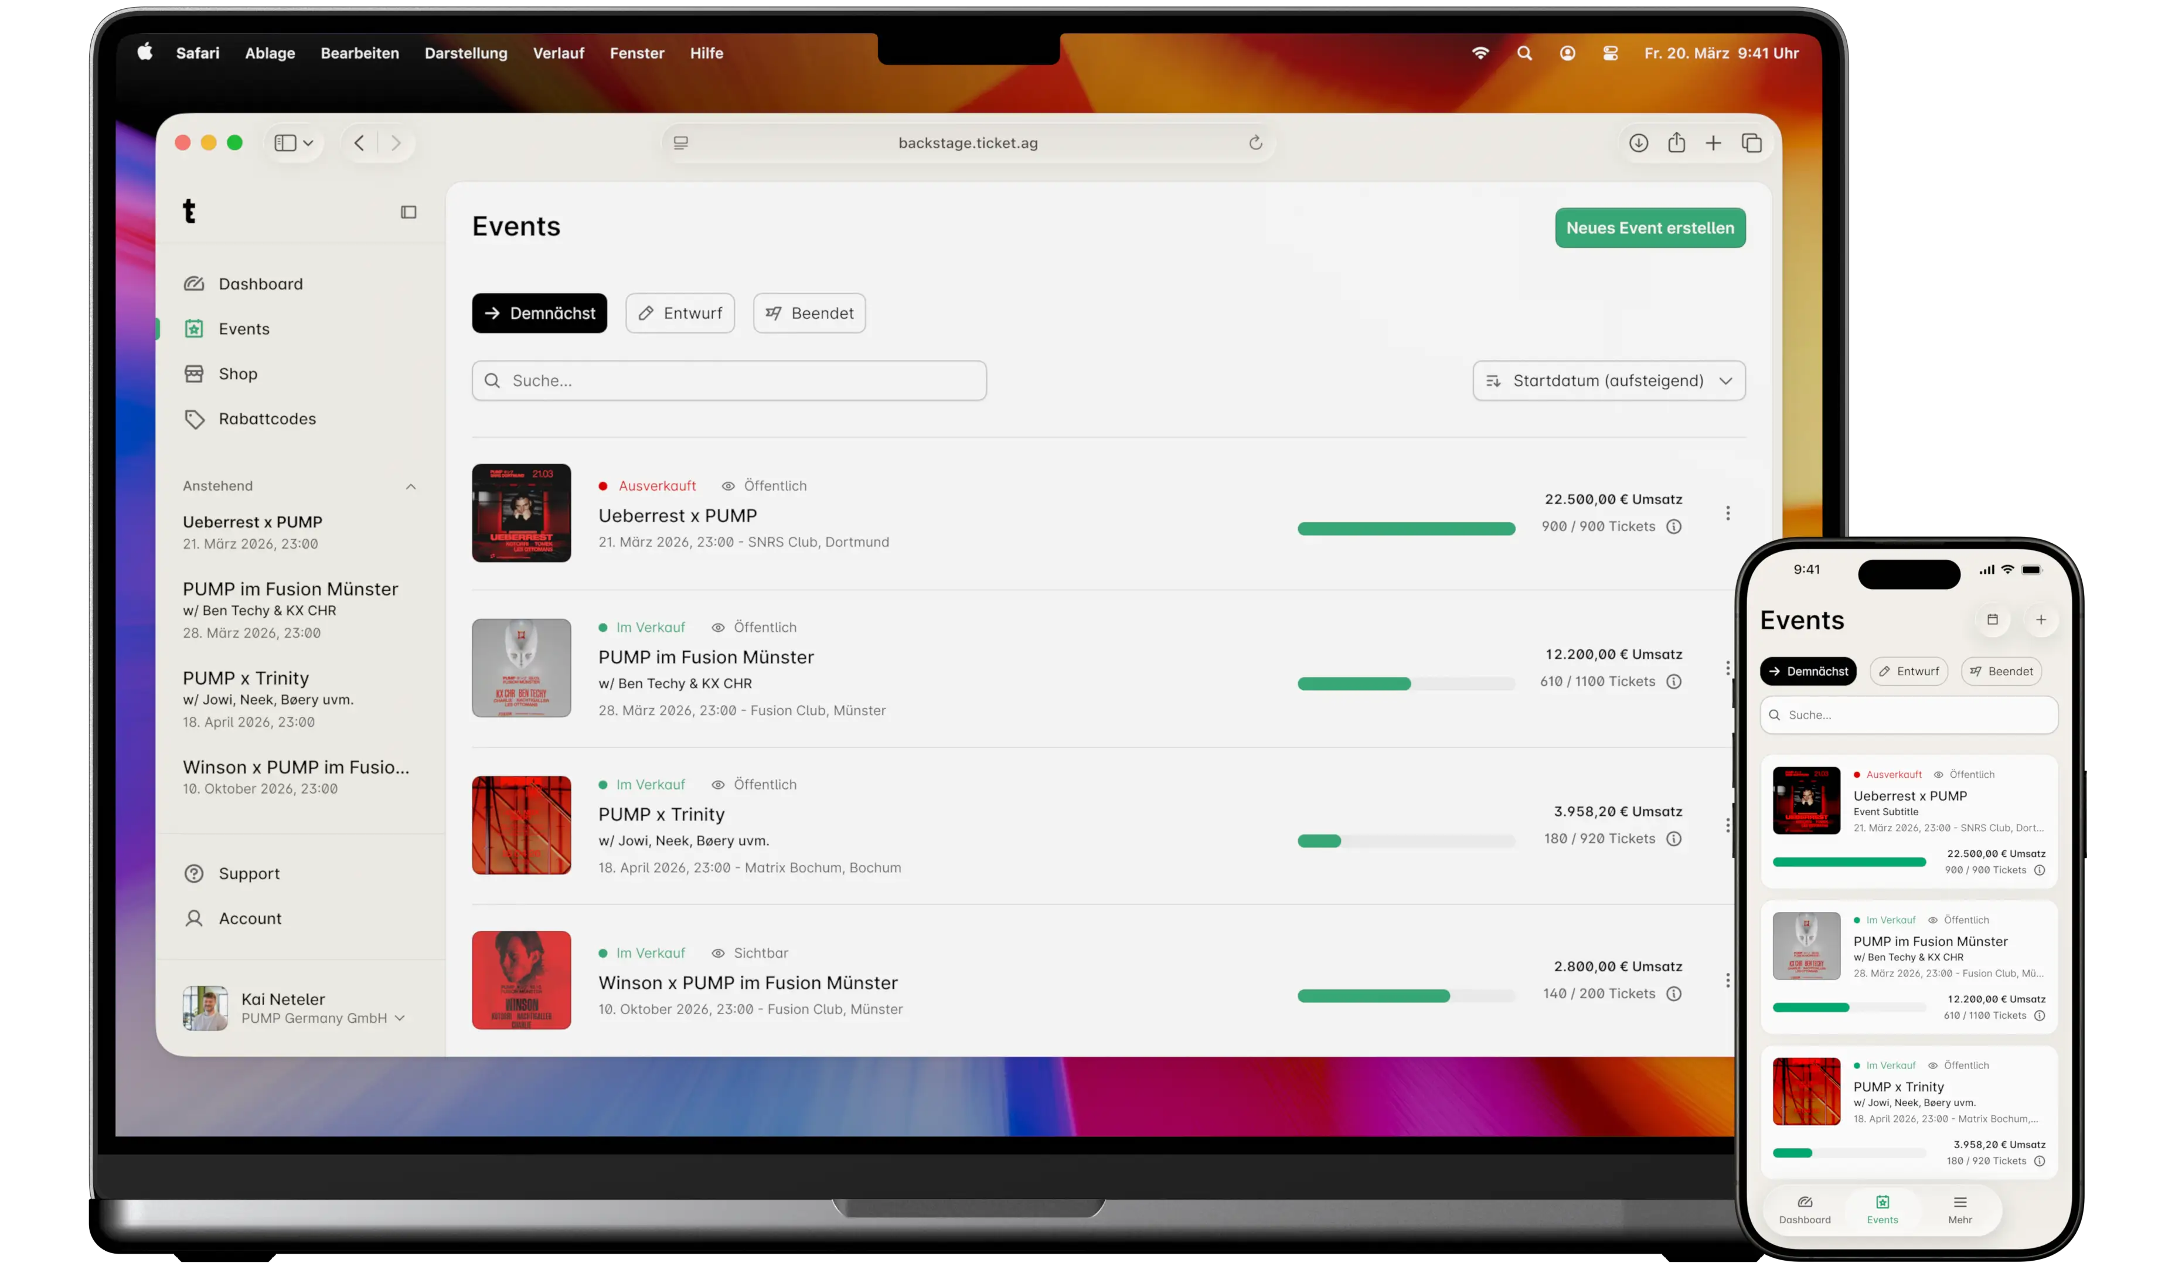The image size is (2165, 1266).
Task: Click the Dashboard gauge icon in sidebar
Action: coord(194,284)
